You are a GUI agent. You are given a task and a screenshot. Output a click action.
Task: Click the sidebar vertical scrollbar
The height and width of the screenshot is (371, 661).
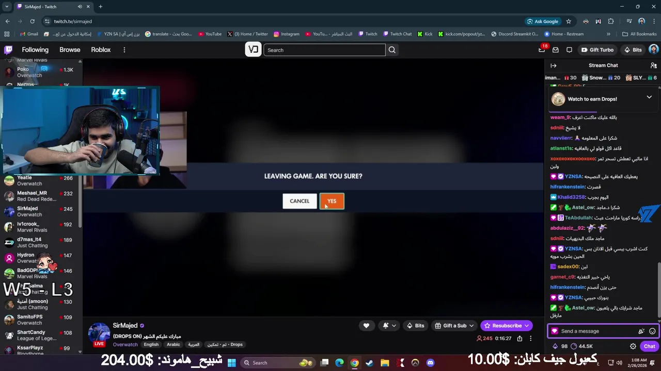[80, 201]
